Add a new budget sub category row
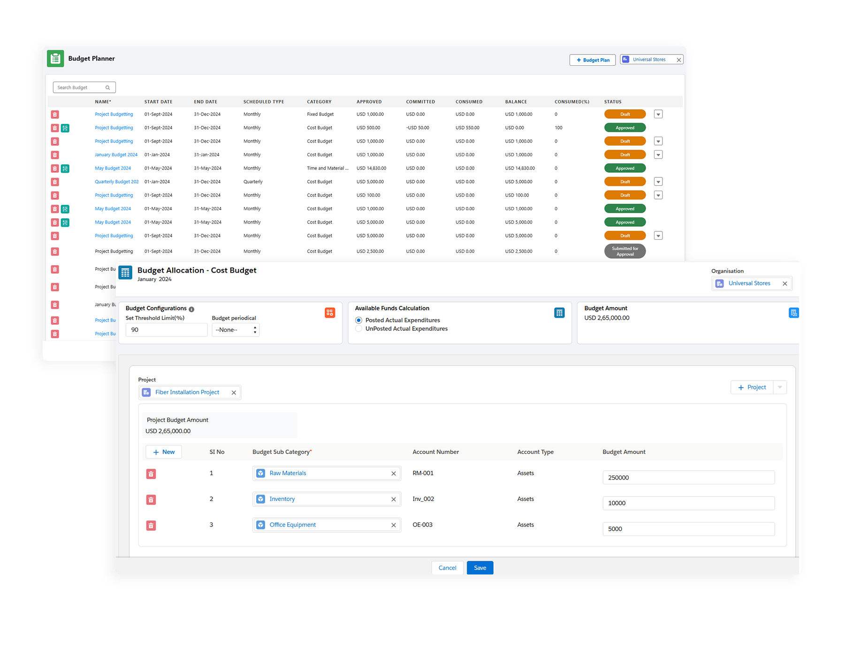The image size is (853, 658). 163,452
